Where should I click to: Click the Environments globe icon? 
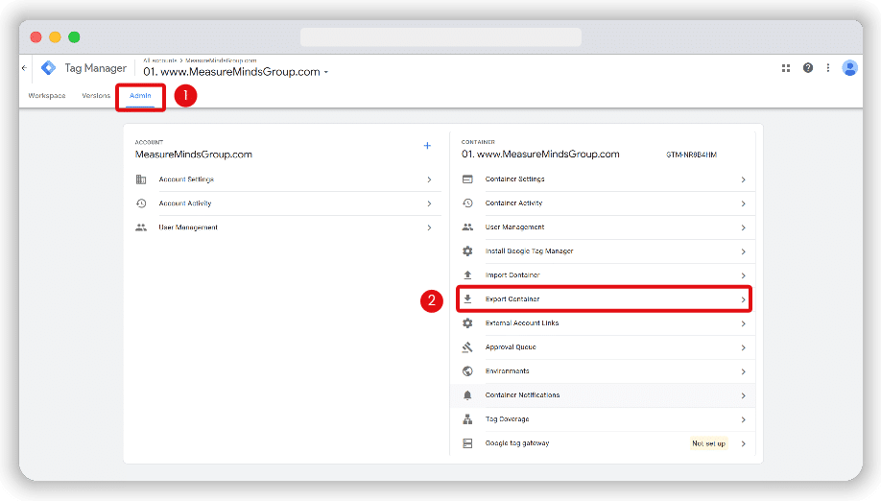tap(467, 371)
